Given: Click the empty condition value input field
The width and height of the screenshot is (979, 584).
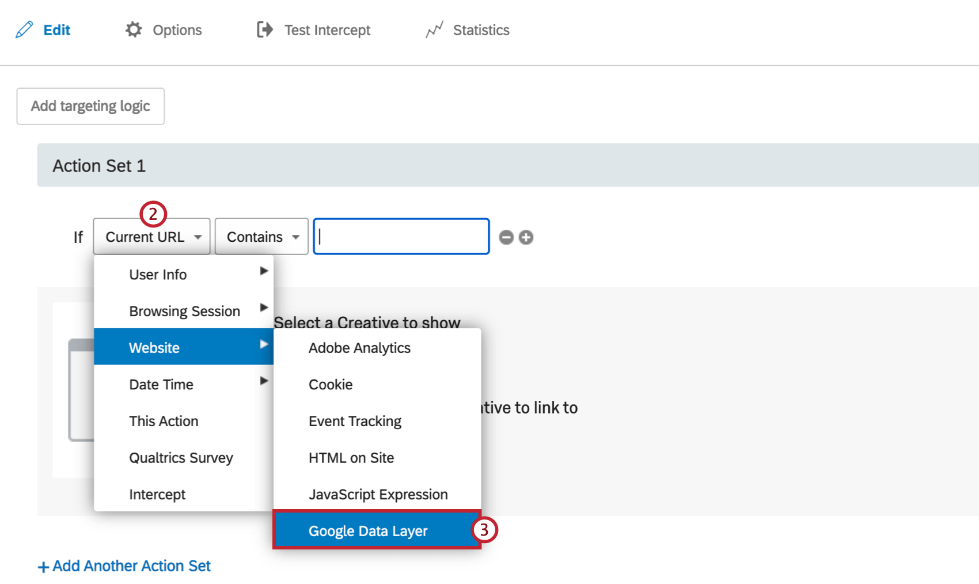Looking at the screenshot, I should pos(400,236).
